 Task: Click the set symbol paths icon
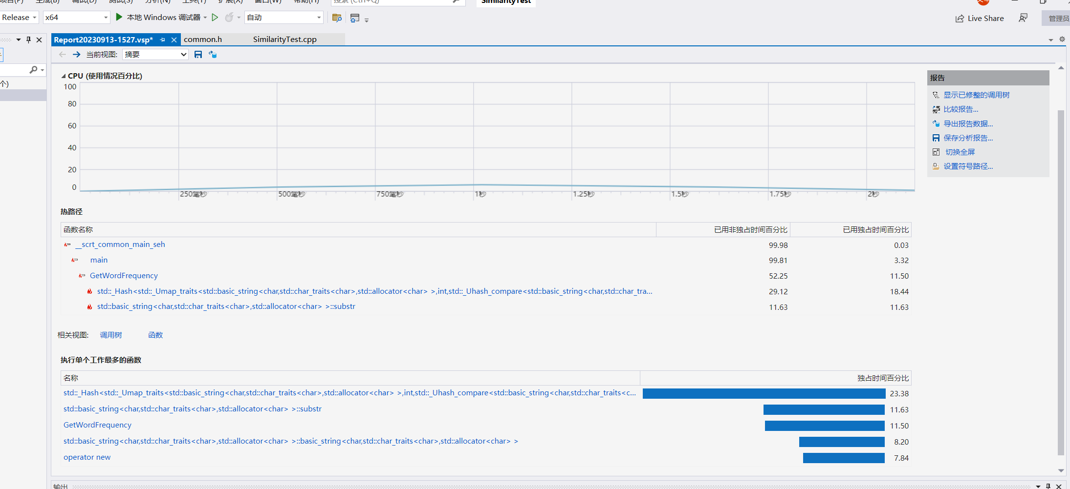[x=936, y=166]
